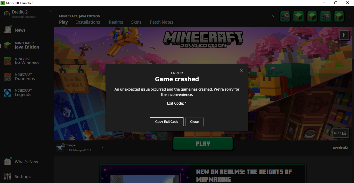Switch to the Patch Notes tab
354x183 pixels.
click(x=161, y=22)
